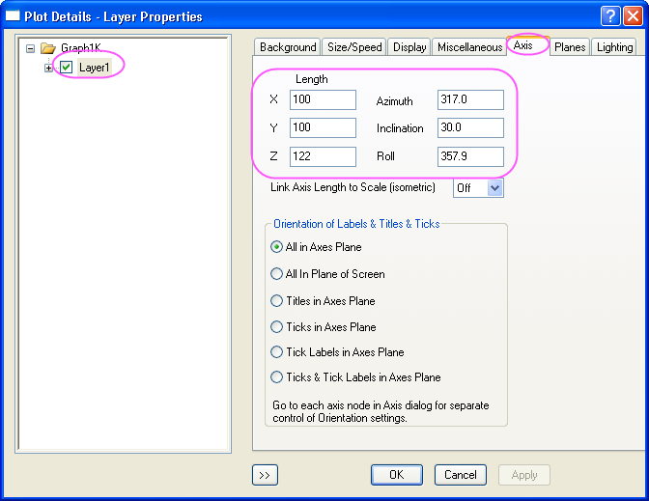Open the Background tab
This screenshot has width=649, height=501.
point(288,46)
